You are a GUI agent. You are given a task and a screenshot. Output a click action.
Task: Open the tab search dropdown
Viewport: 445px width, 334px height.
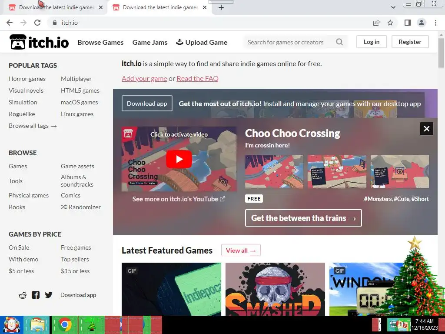393,7
